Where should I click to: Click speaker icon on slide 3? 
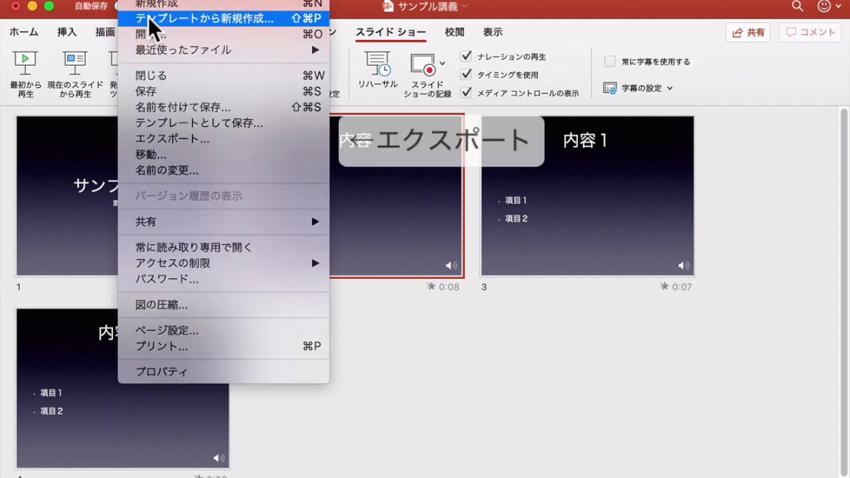click(683, 266)
